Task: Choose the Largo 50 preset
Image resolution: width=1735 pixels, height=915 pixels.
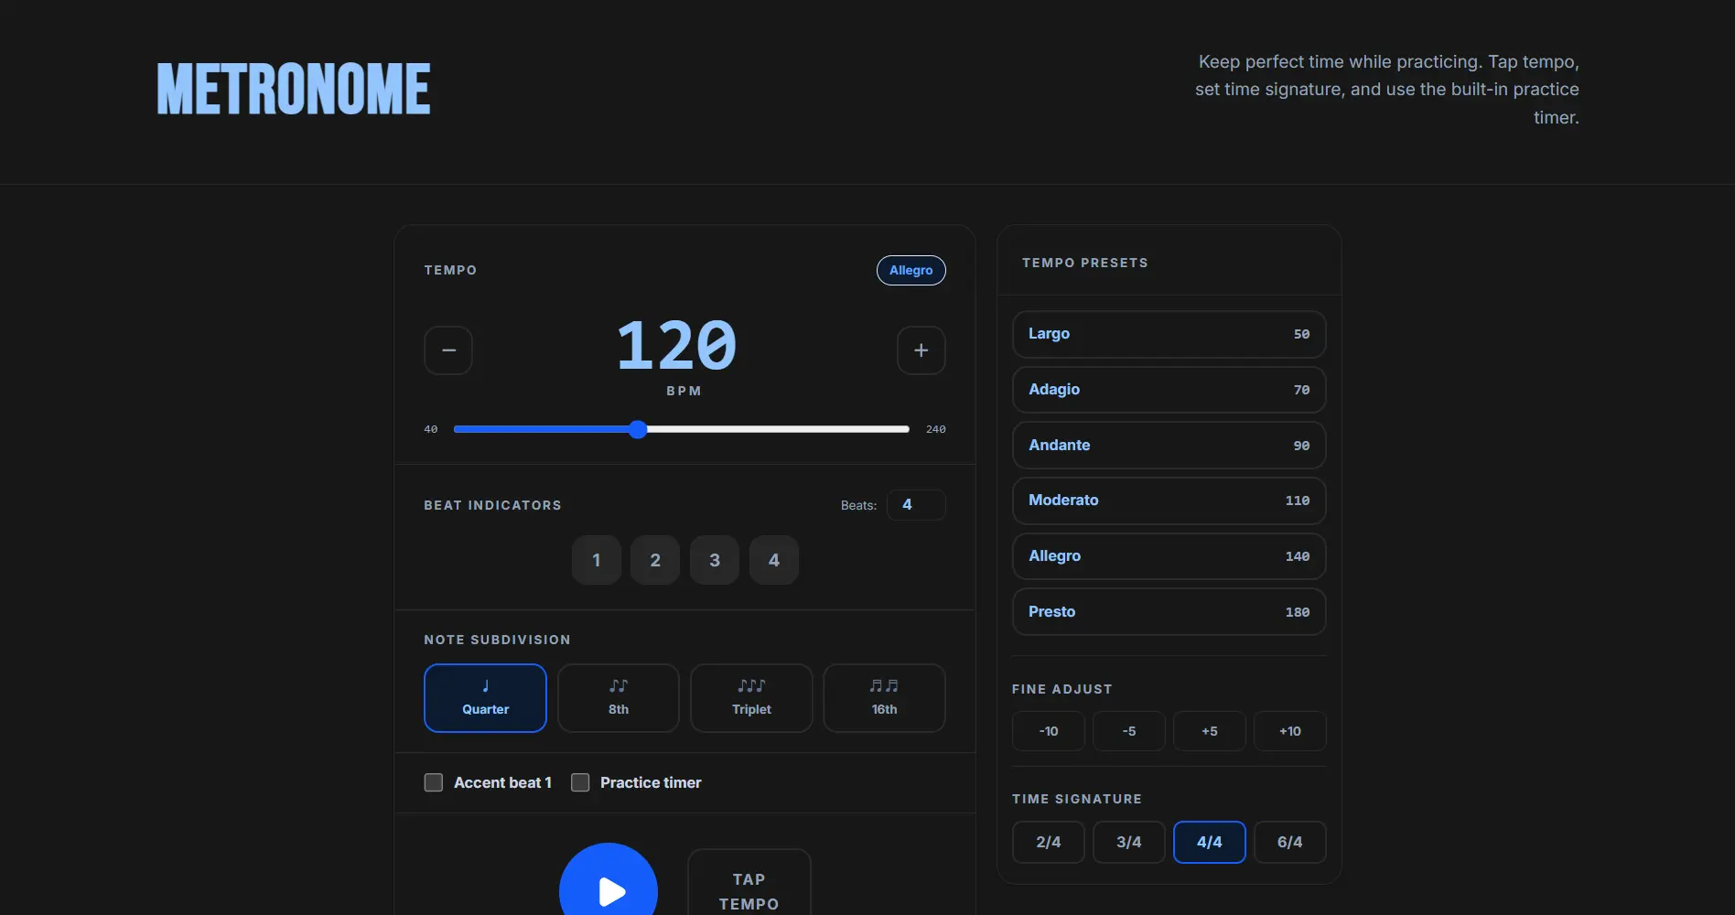Action: point(1169,334)
